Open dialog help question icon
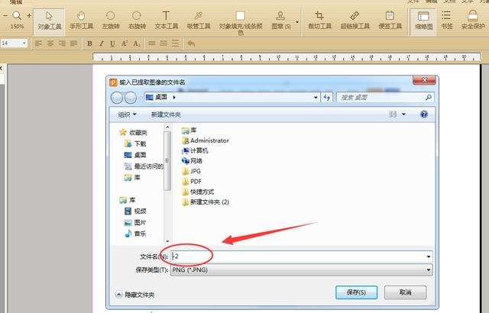 pyautogui.click(x=424, y=115)
